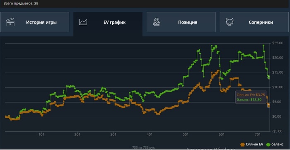Click the $25.00 y-axis label
Screen dimensions: 290x150
[x=278, y=43]
